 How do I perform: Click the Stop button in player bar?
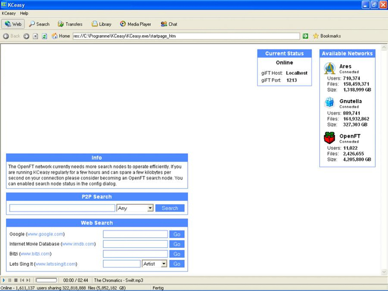coord(16,280)
